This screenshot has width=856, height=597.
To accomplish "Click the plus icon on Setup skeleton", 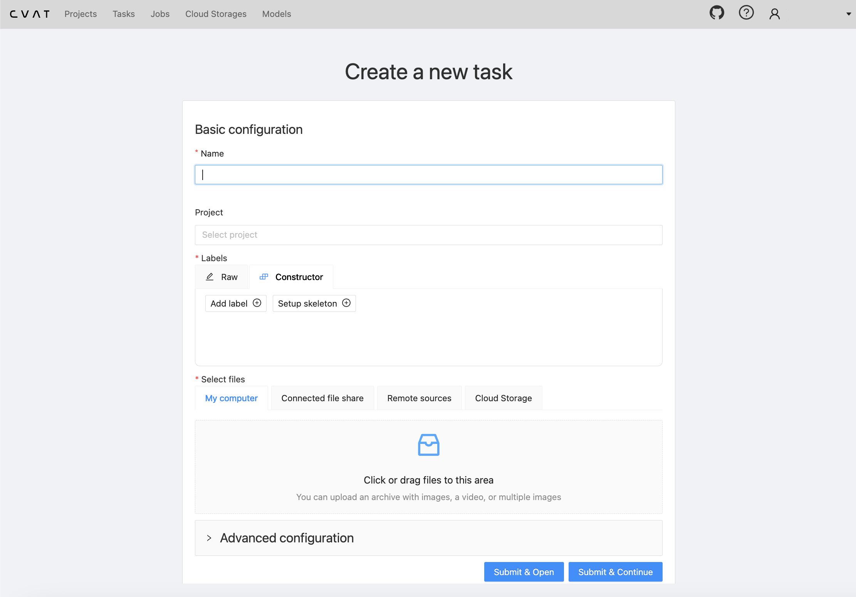I will click(346, 303).
